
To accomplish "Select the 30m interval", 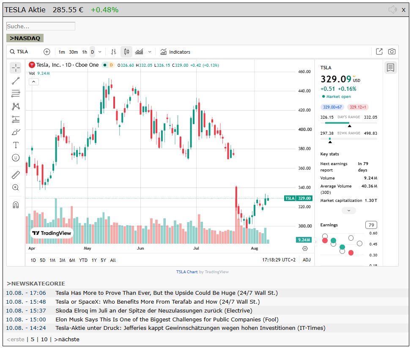I will [x=74, y=52].
